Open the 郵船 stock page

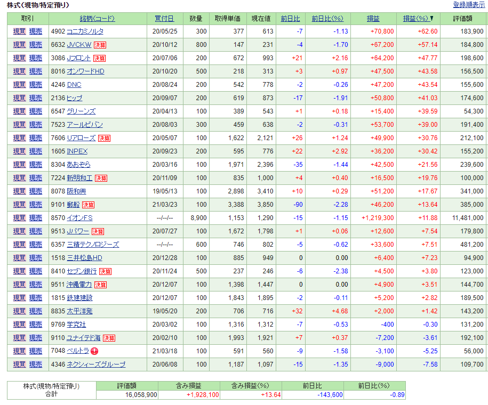[73, 205]
